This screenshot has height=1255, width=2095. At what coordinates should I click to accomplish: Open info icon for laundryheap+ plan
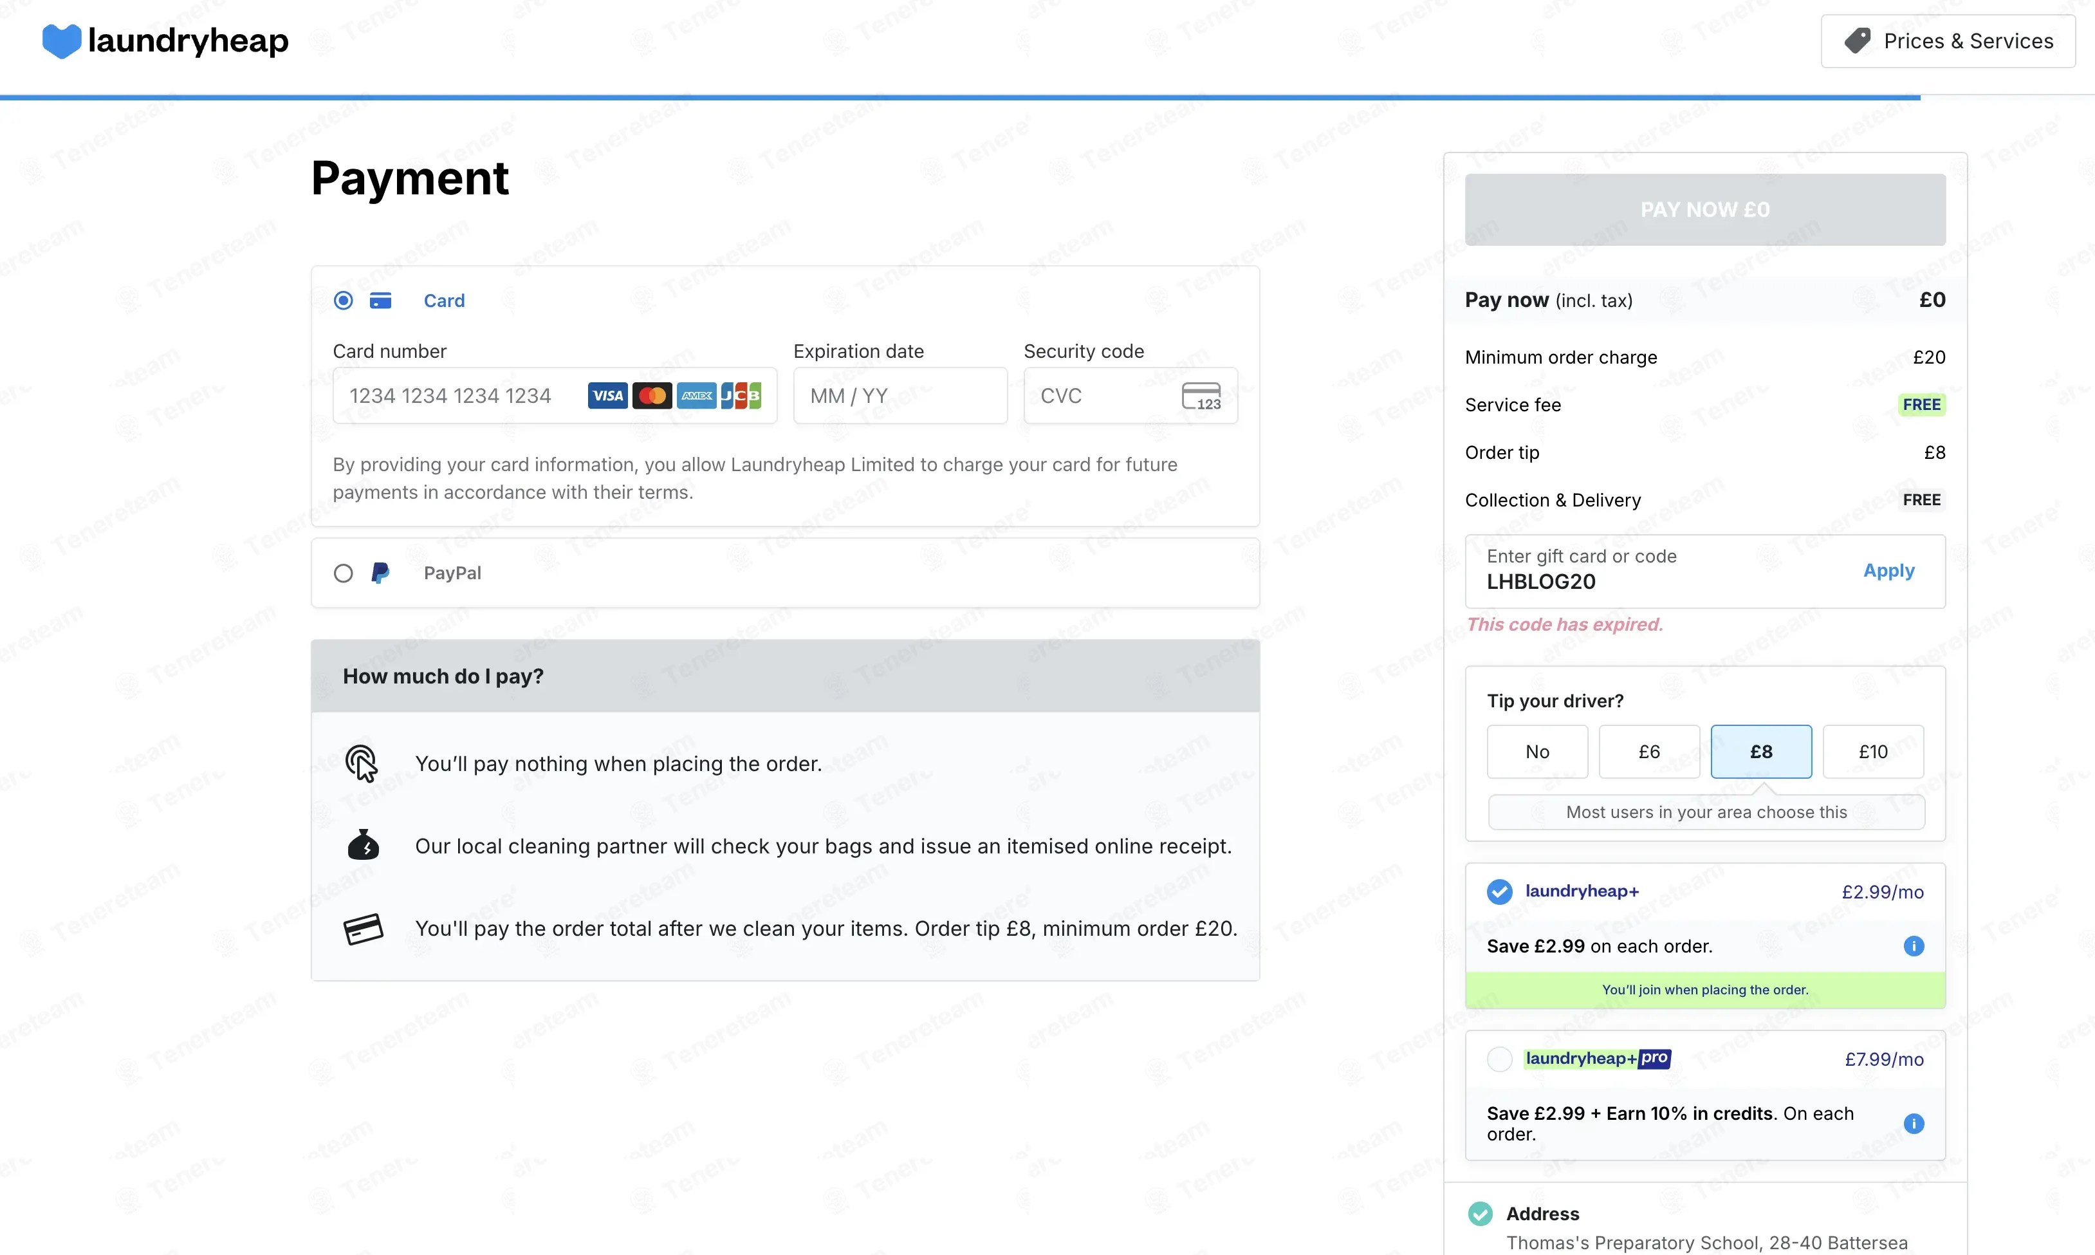click(1913, 945)
